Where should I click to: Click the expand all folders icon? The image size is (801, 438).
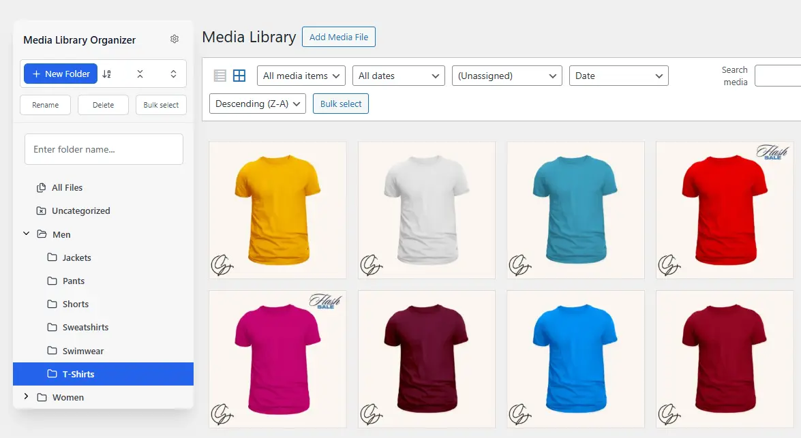coord(173,74)
